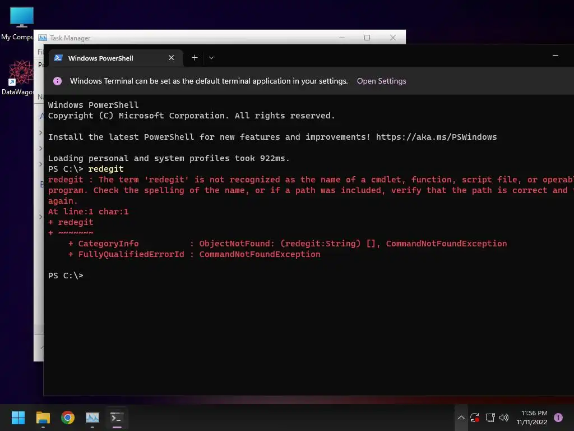Minimize the Task Manager window
Screen dimensions: 574x431
(342, 38)
